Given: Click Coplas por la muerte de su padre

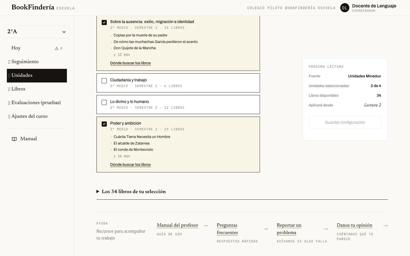Looking at the screenshot, I should coord(140,35).
